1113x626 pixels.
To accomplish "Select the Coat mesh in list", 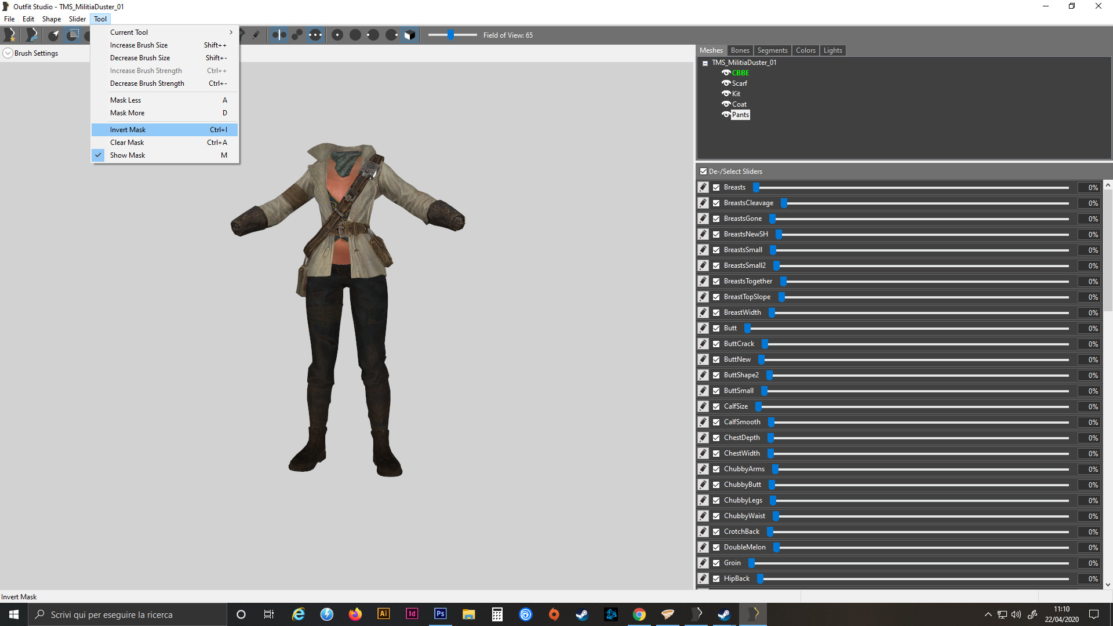I will (739, 104).
